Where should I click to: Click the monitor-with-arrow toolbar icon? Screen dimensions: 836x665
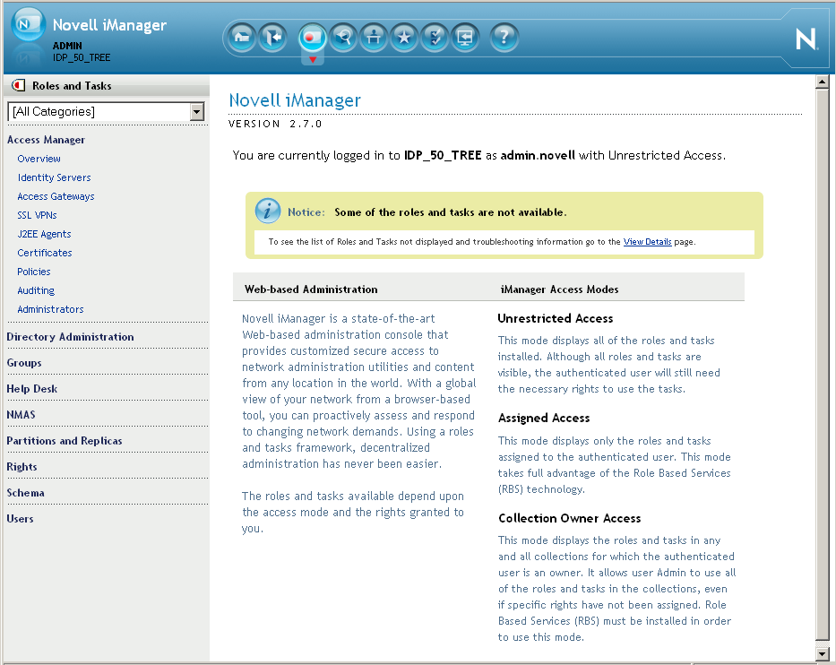click(465, 38)
